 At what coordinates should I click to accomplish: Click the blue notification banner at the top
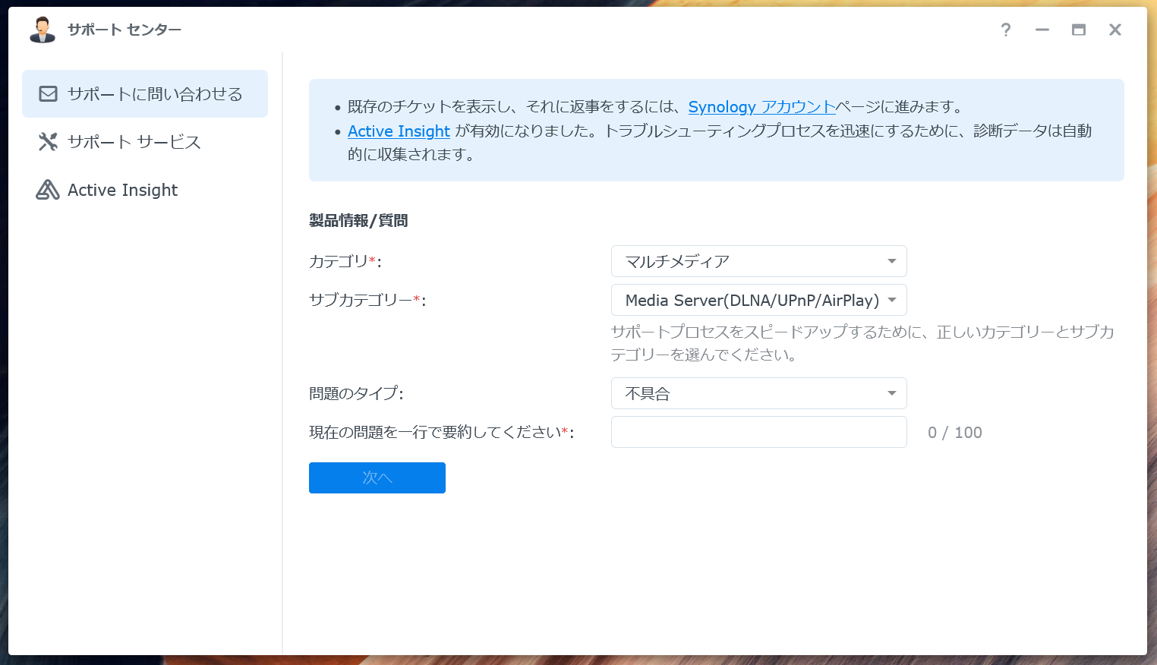(x=716, y=130)
